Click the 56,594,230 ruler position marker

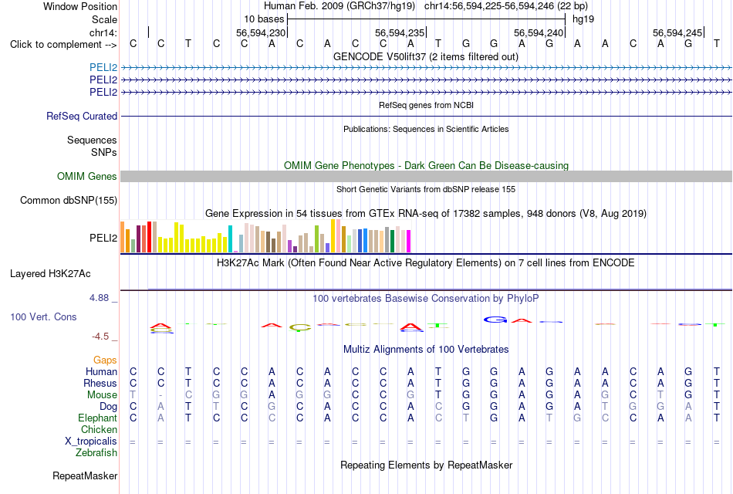tap(261, 32)
